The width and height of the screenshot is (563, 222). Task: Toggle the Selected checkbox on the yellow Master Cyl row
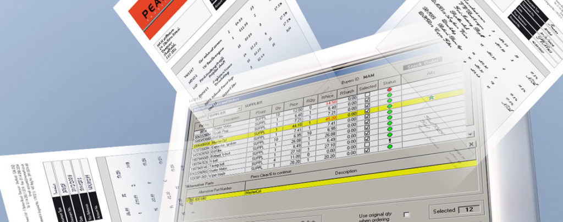point(367,110)
